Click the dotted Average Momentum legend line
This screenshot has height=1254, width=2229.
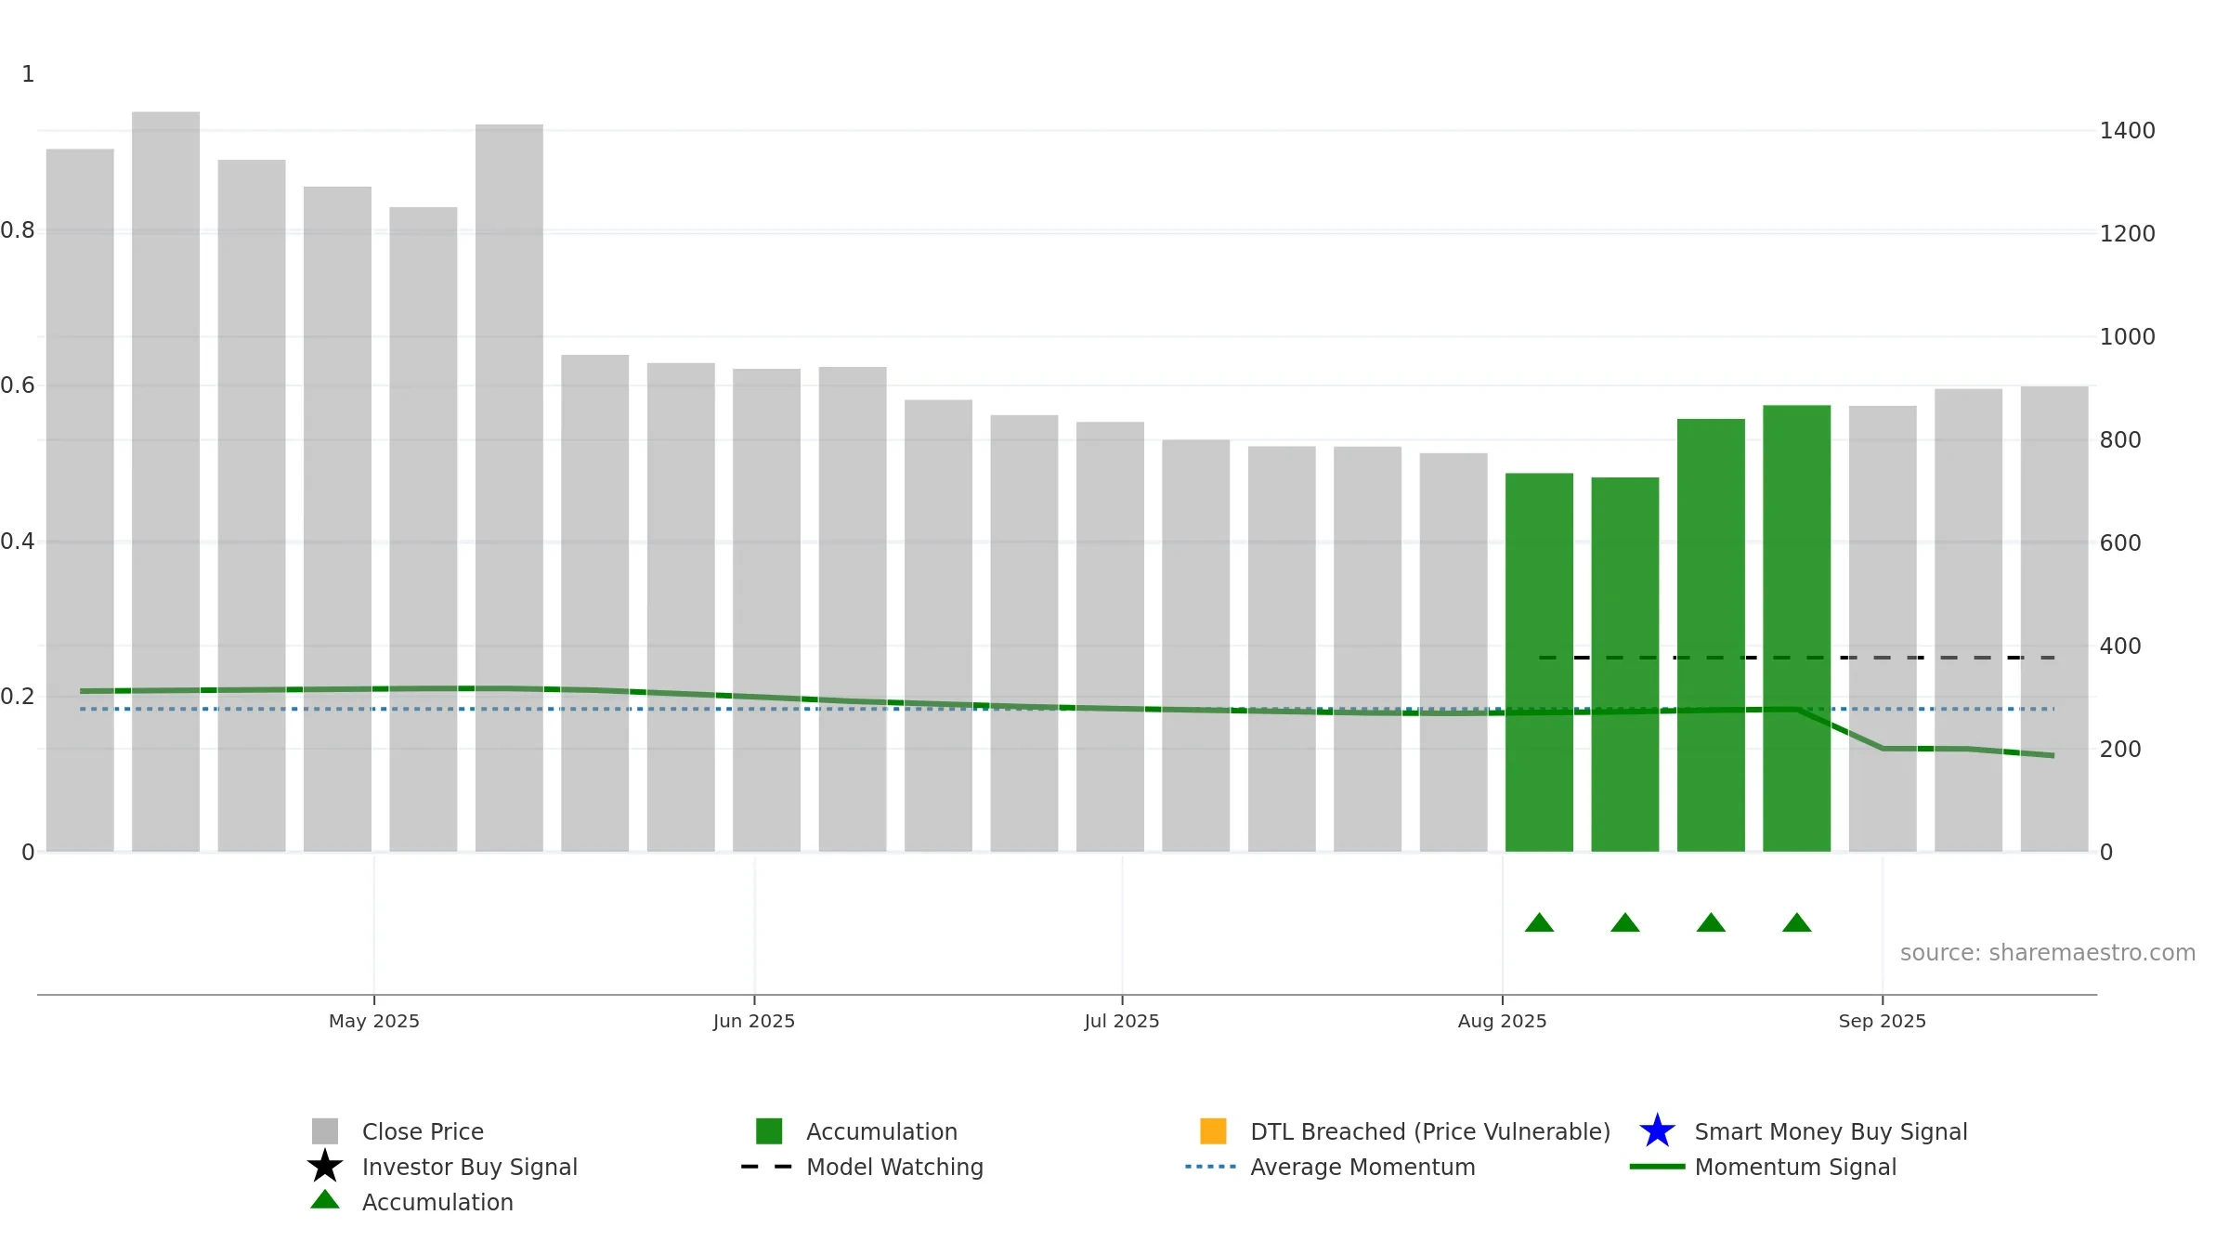pyautogui.click(x=1211, y=1167)
